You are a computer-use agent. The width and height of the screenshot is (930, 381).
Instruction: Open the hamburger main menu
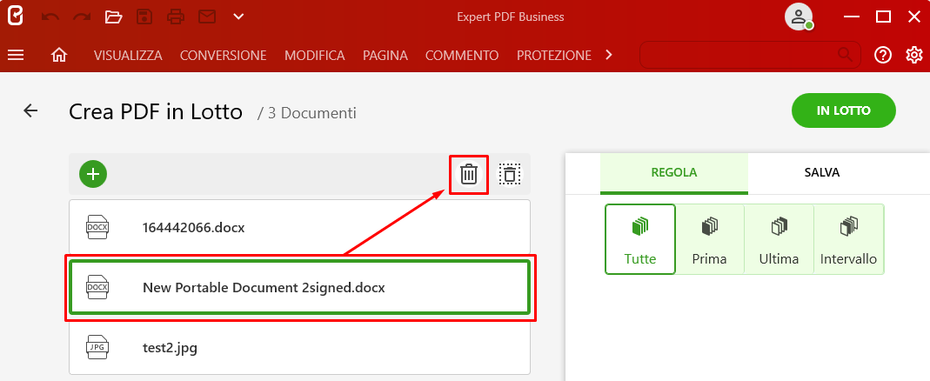(x=16, y=55)
